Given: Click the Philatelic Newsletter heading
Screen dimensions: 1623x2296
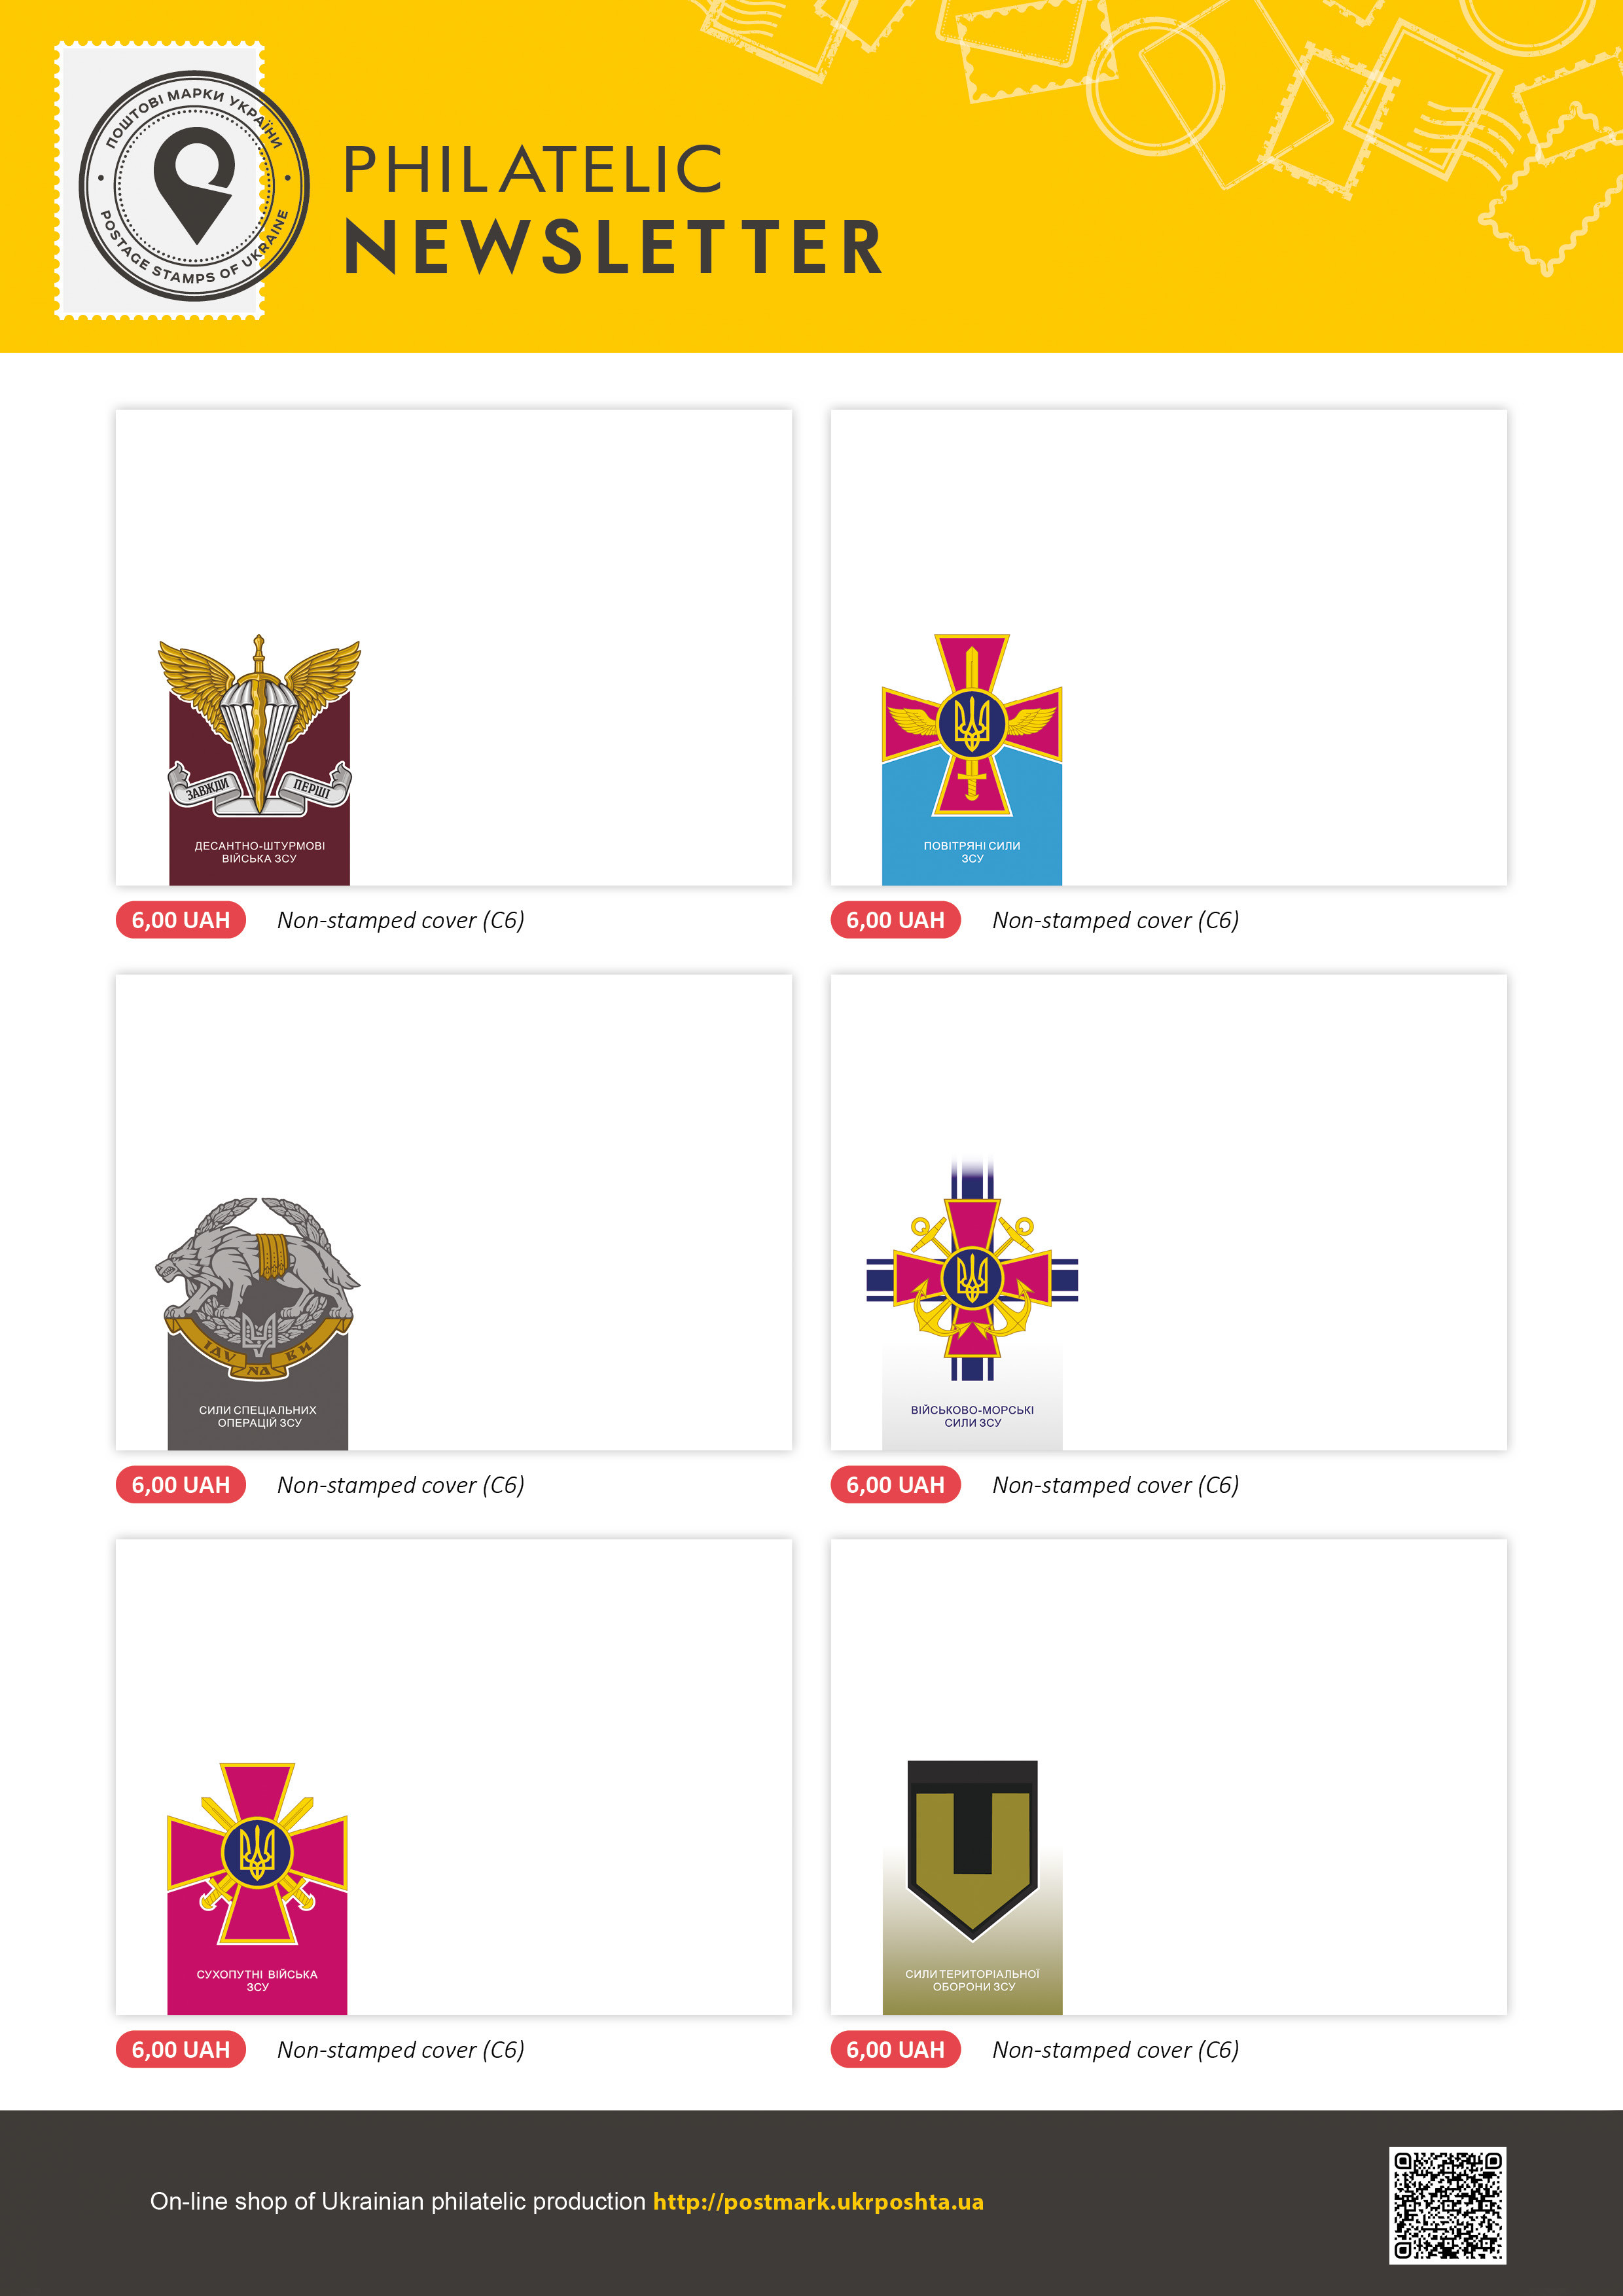Looking at the screenshot, I should tap(613, 209).
